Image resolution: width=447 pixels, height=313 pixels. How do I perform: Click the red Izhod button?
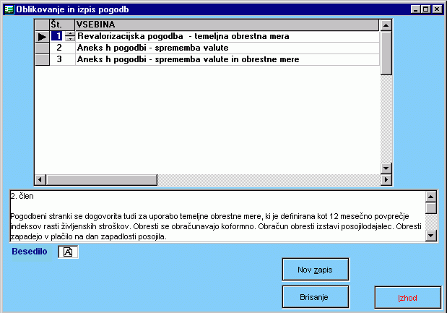coord(408,298)
